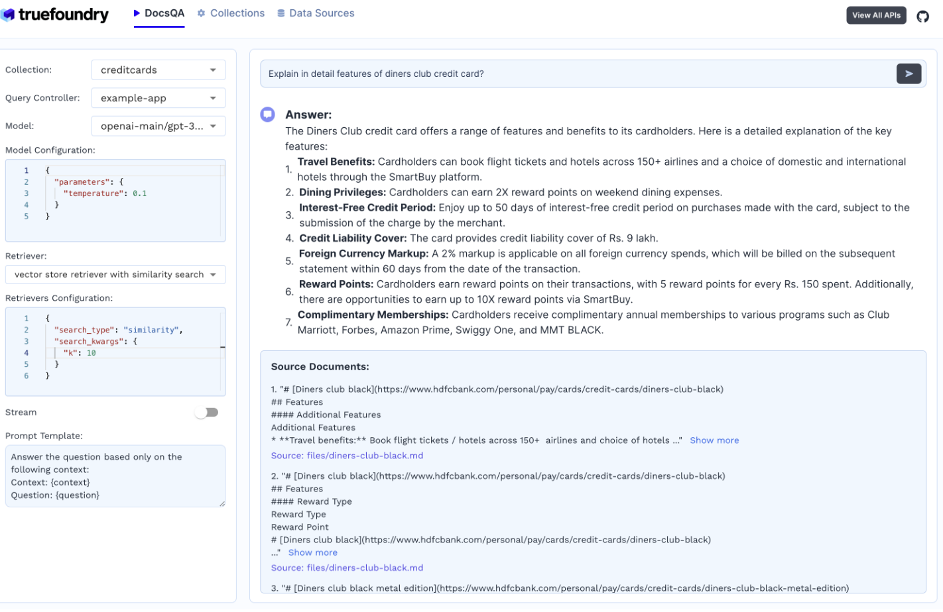Toggle the Stream switch
Viewport: 943px width, 612px height.
point(207,413)
